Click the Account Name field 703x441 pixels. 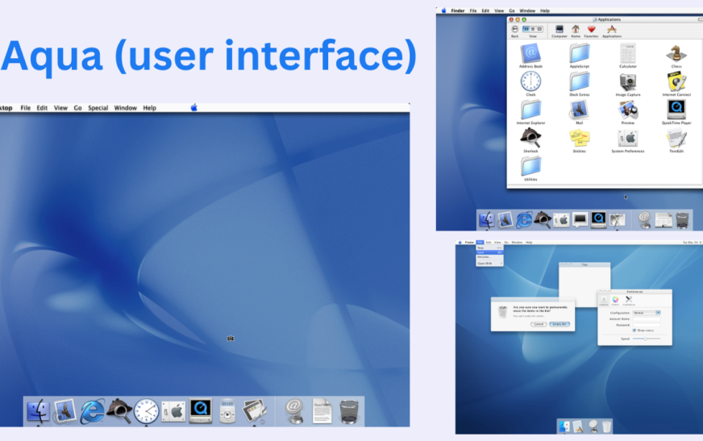[646, 318]
